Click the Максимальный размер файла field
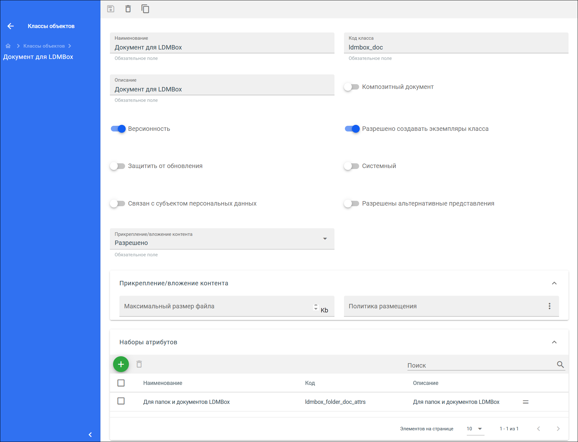 227,306
